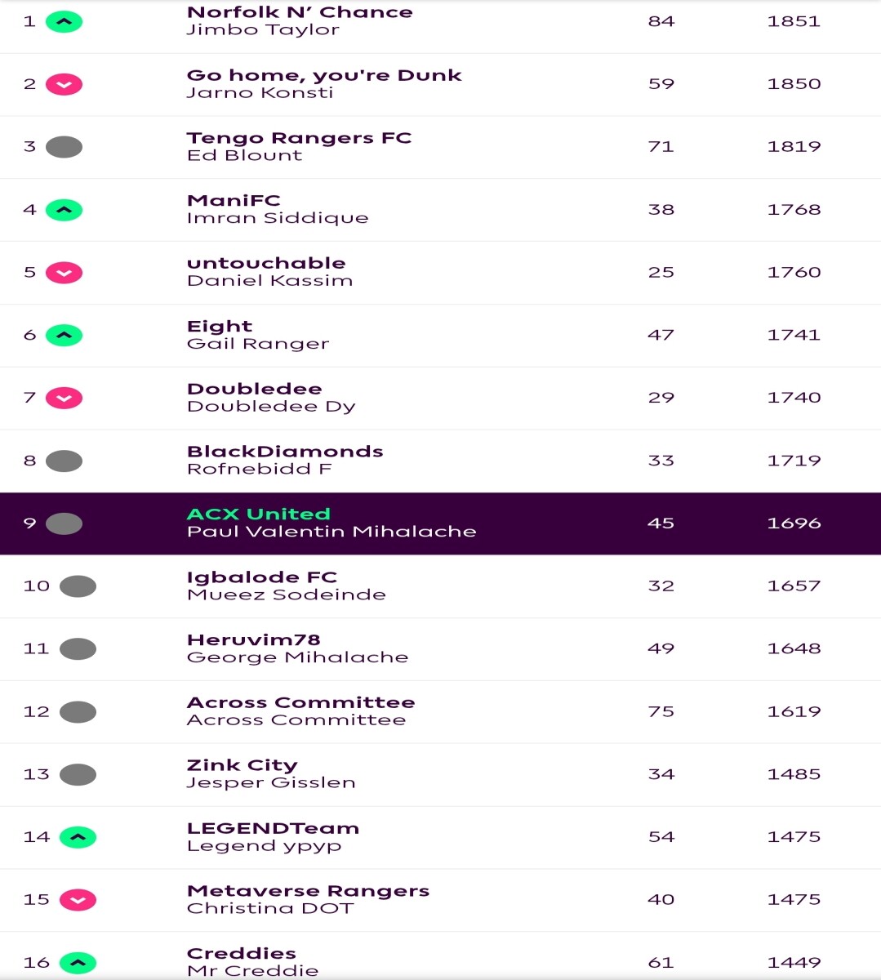Click the pink down arrow for Metaverse Rangers

pos(78,900)
